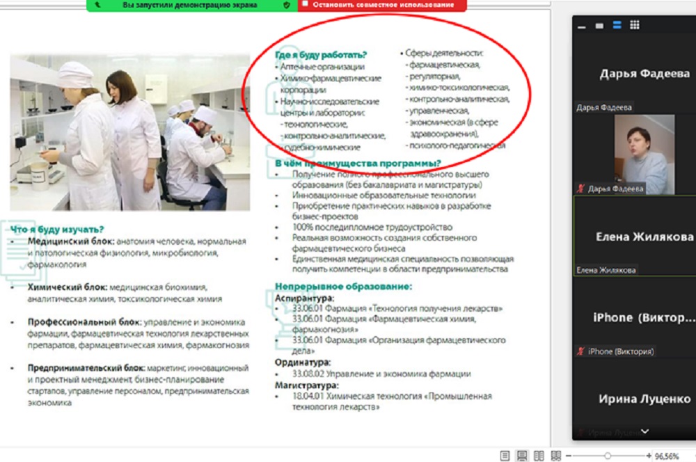Select Дарья Фадеева's live video thumbnail
Viewport: 696px width, 462px height.
[644, 154]
